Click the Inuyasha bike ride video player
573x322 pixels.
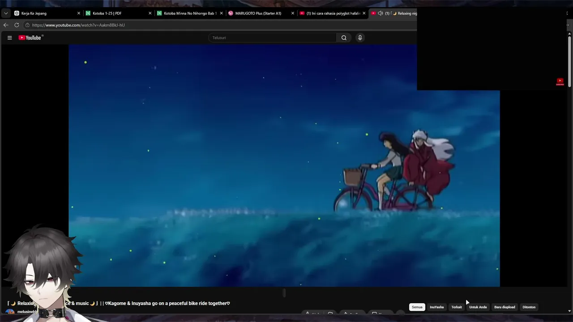[x=284, y=165]
